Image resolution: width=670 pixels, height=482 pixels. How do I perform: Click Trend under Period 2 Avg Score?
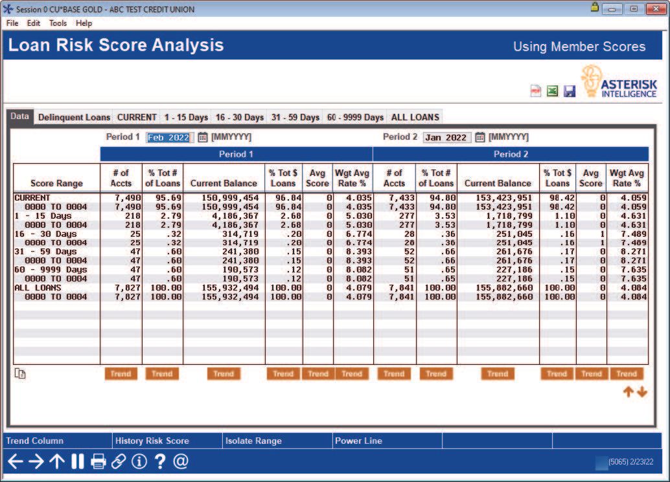click(x=592, y=374)
